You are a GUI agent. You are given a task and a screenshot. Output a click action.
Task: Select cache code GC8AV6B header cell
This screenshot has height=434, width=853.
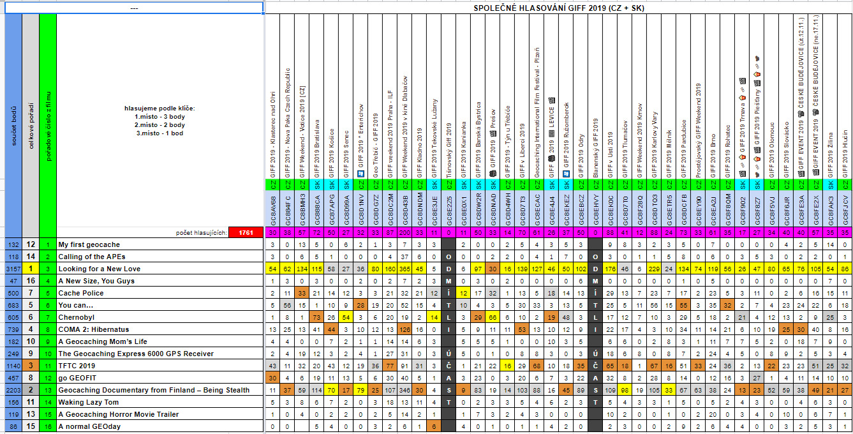[272, 209]
